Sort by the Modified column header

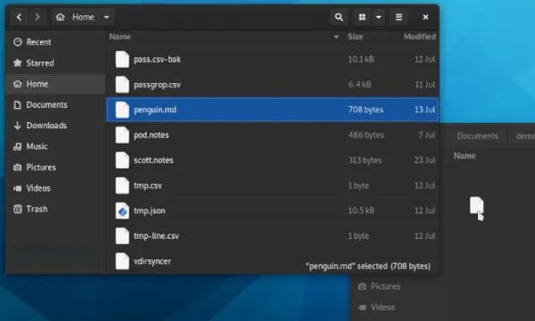[x=419, y=37]
